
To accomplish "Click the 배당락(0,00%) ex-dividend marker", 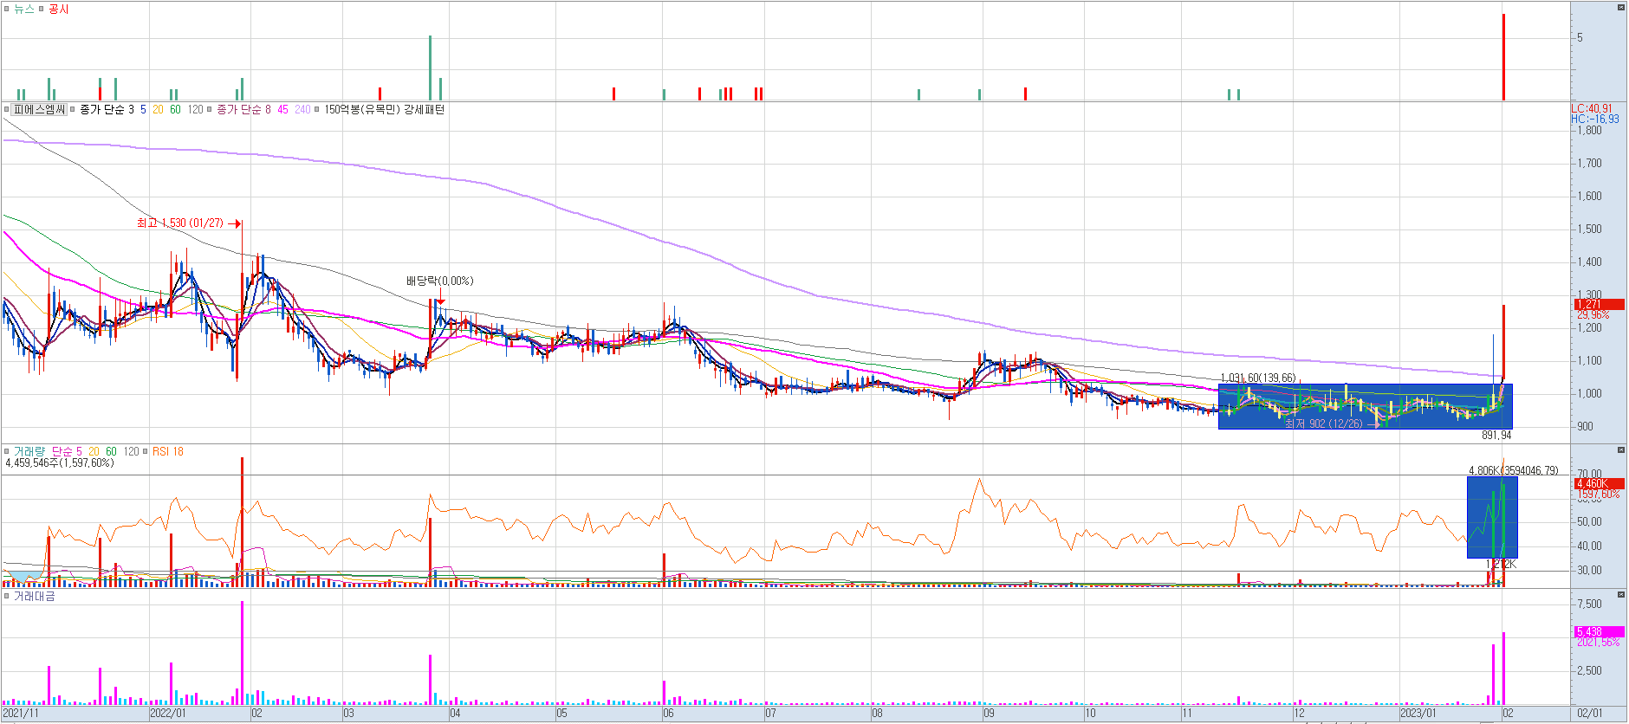I will click(440, 281).
